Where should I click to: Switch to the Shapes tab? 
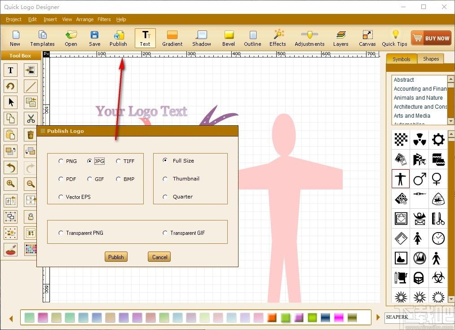431,59
